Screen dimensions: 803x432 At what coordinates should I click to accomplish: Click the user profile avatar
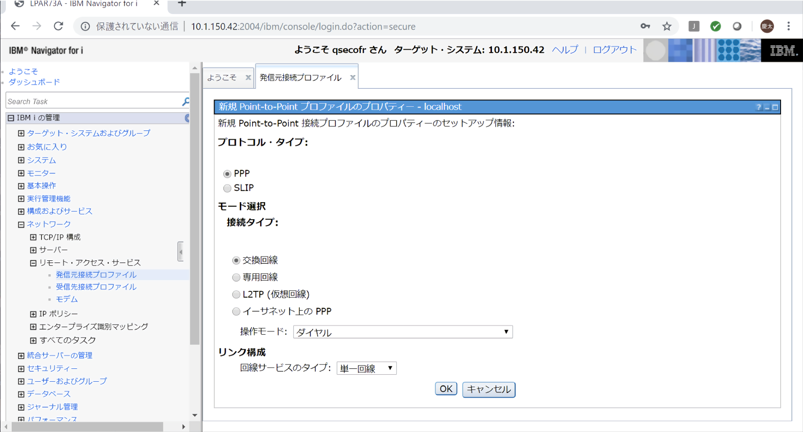tap(767, 26)
